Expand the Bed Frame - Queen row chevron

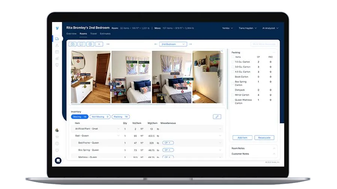pyautogui.click(x=220, y=143)
